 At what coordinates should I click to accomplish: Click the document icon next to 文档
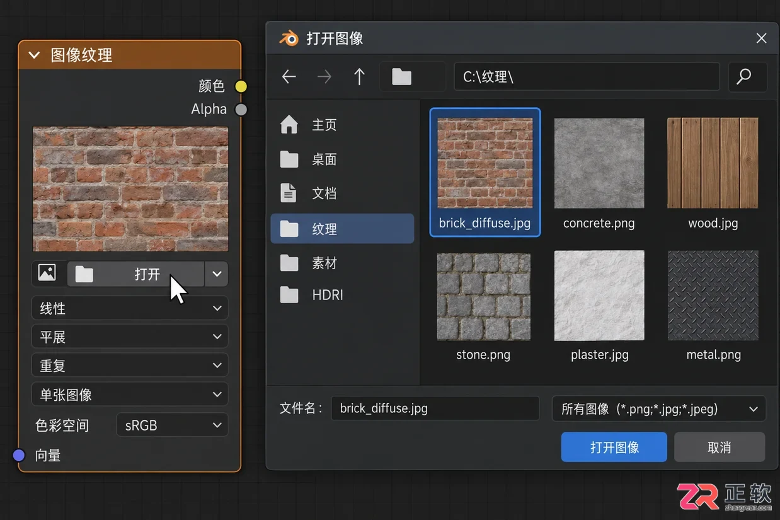tap(288, 193)
